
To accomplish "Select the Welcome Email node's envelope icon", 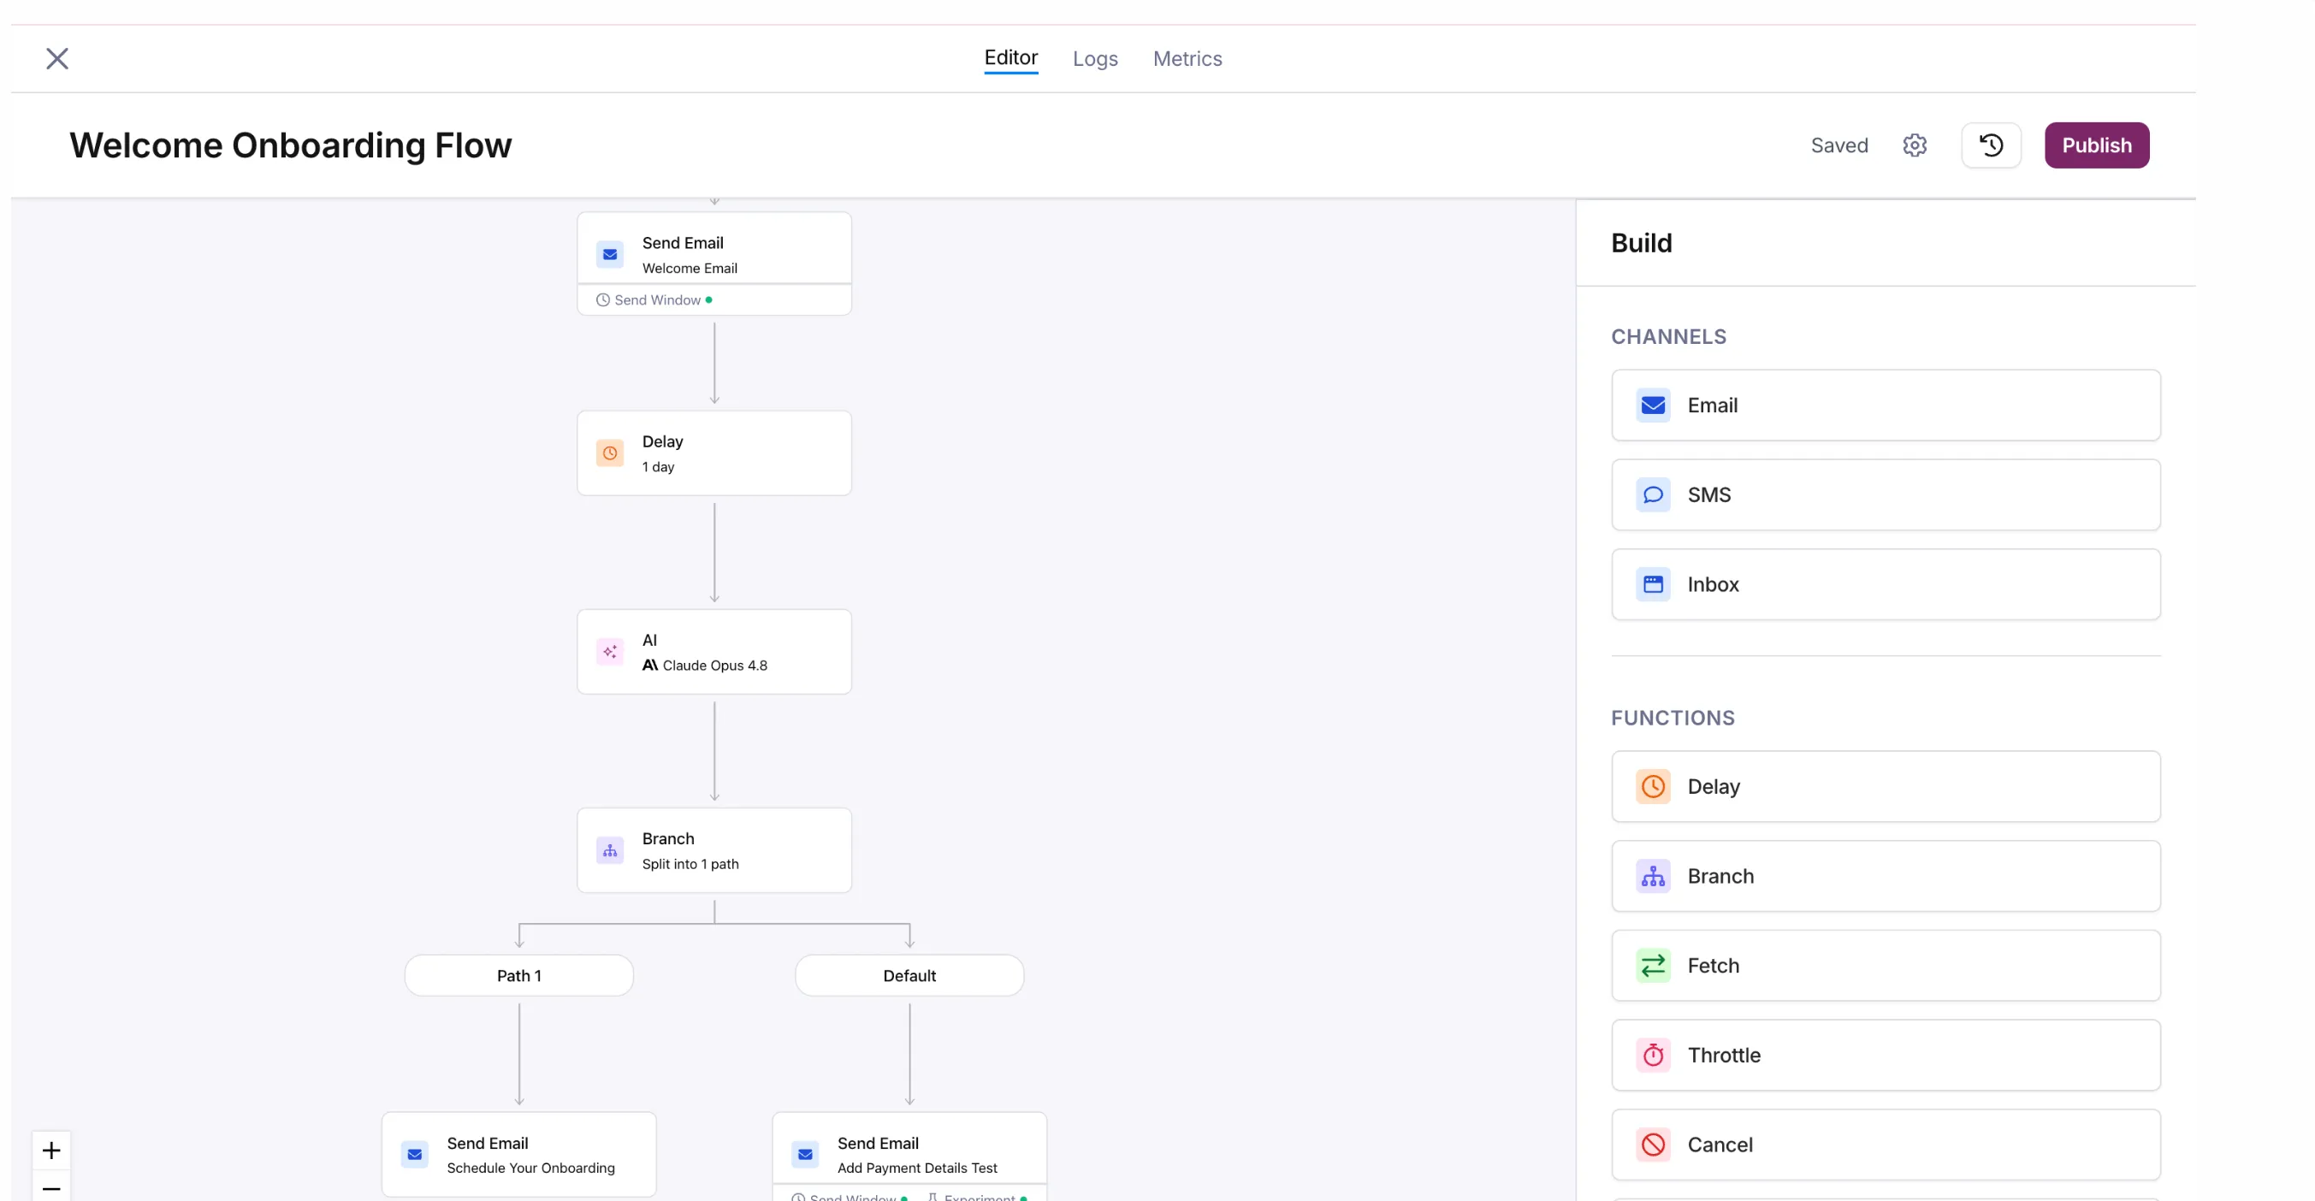I will (609, 255).
